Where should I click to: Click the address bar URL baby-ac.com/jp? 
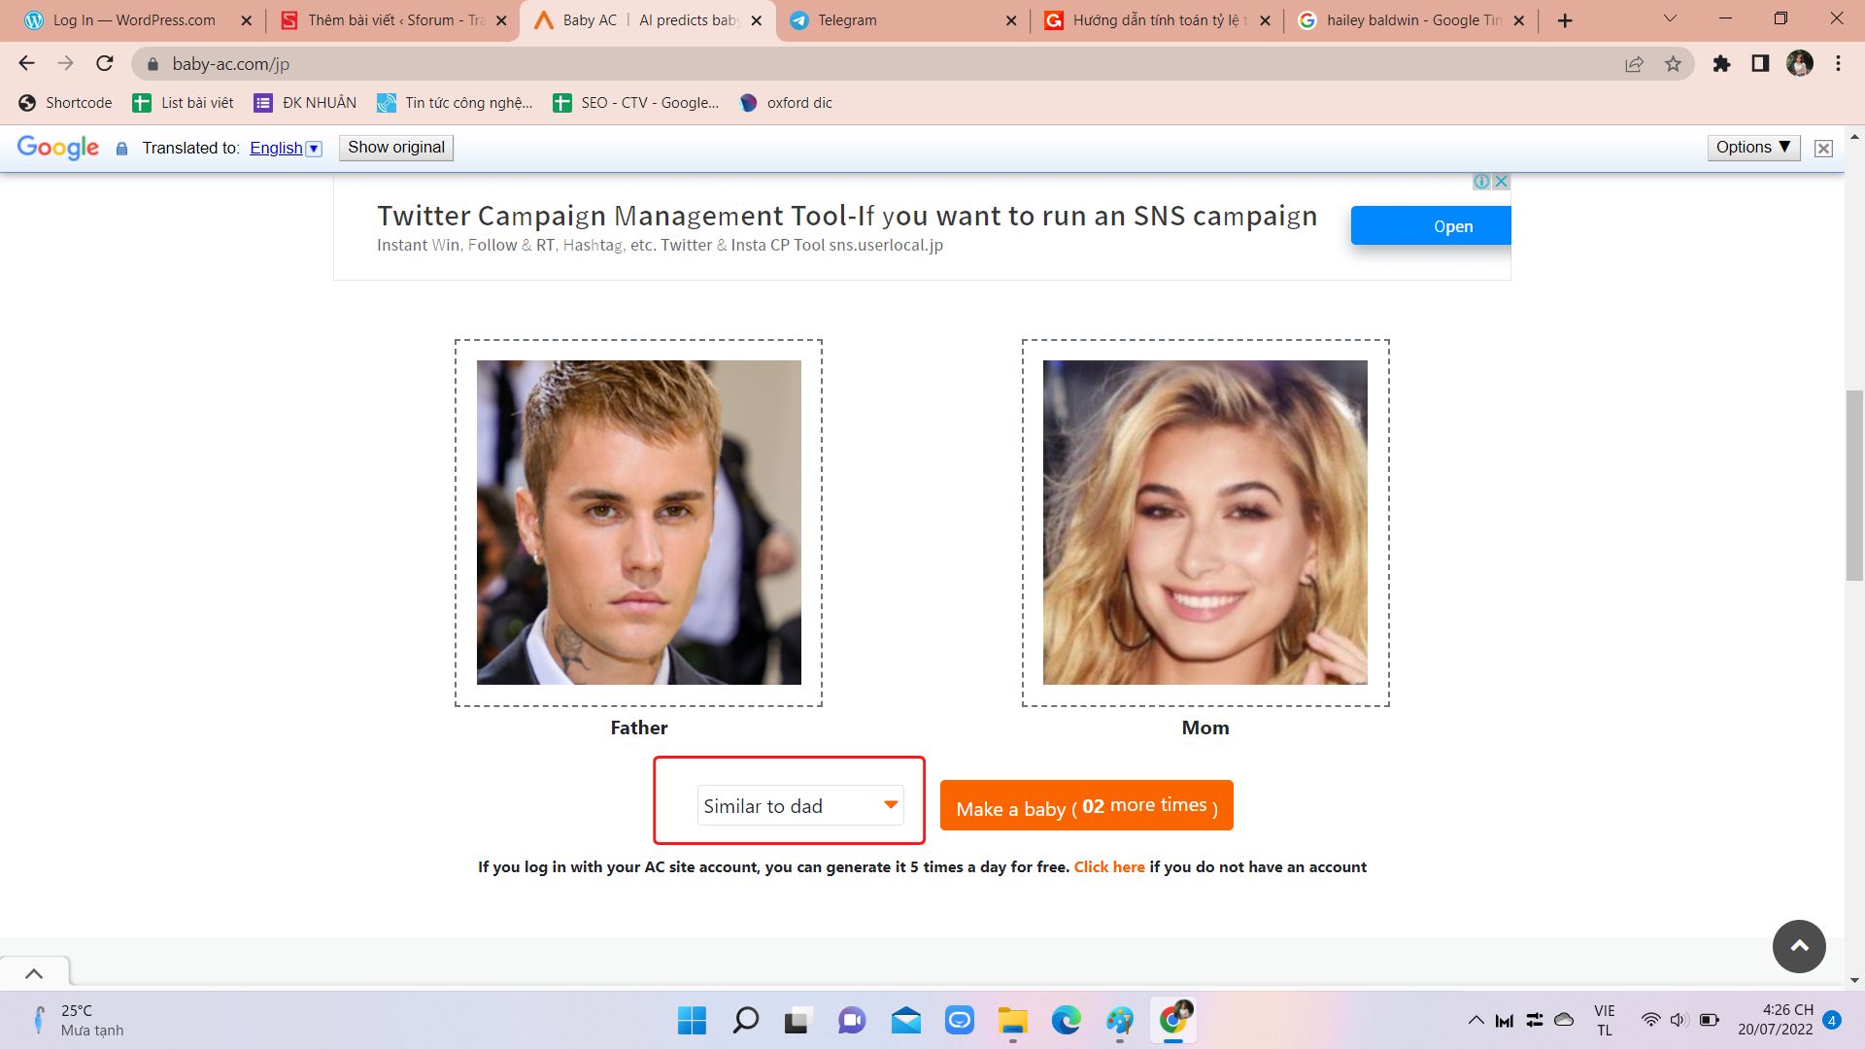coord(231,64)
